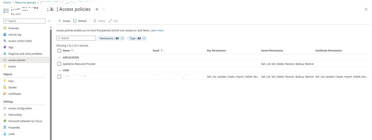Open Locks in the sidebar
This screenshot has height=140, width=372.
click(x=11, y=134)
